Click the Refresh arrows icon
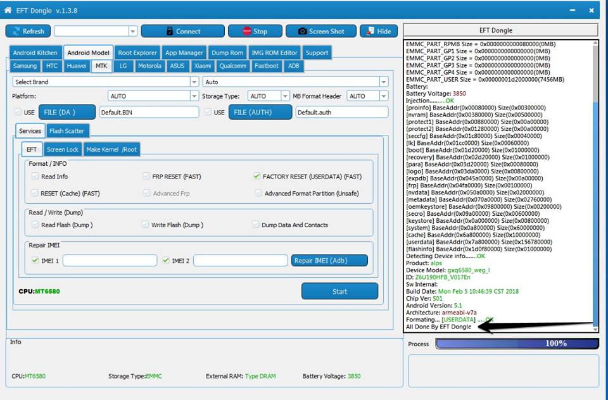The width and height of the screenshot is (608, 400). click(16, 32)
